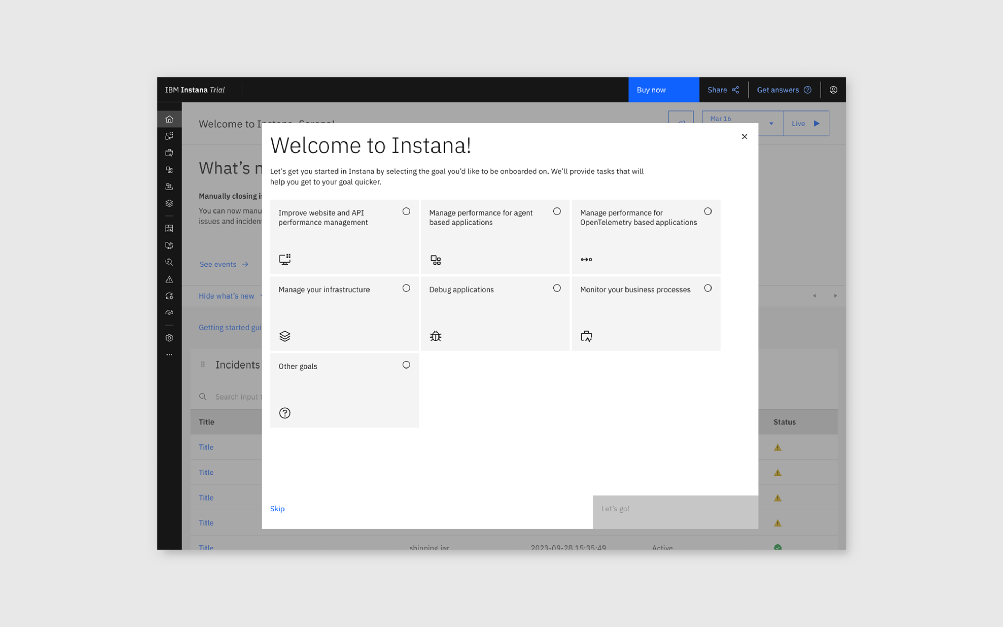Click the briefcase icon in the business processes card
The image size is (1003, 627).
click(x=586, y=336)
